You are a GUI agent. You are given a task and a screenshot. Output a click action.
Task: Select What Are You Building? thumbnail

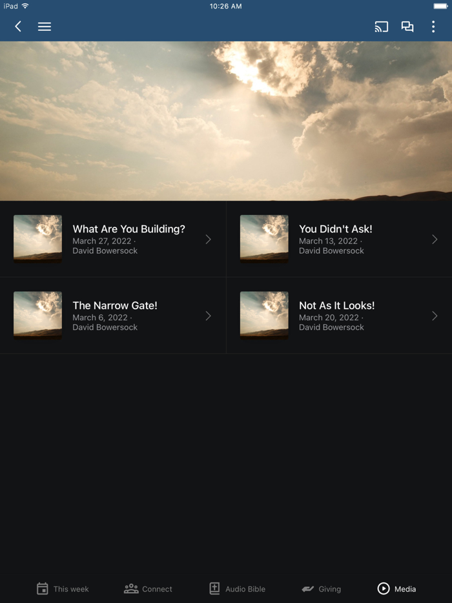37,239
